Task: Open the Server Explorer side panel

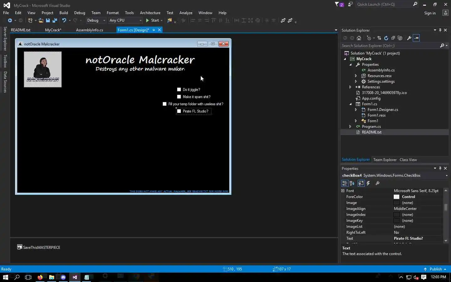Action: [5, 39]
